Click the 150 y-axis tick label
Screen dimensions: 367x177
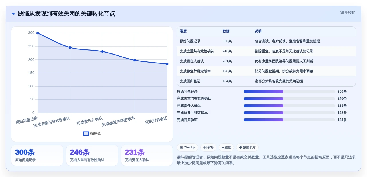(31, 73)
